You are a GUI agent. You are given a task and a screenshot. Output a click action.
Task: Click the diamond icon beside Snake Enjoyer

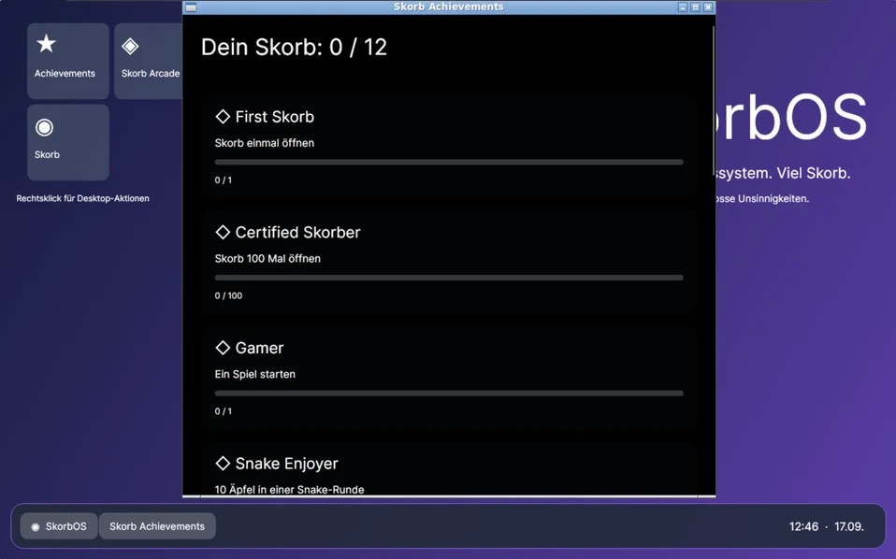(223, 463)
